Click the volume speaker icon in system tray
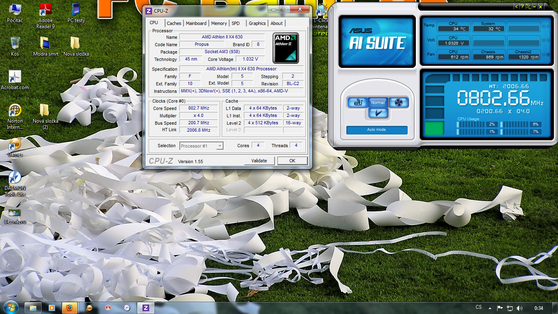Image resolution: width=558 pixels, height=314 pixels. pyautogui.click(x=520, y=308)
